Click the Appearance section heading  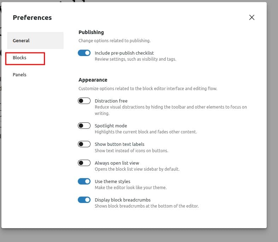point(93,80)
